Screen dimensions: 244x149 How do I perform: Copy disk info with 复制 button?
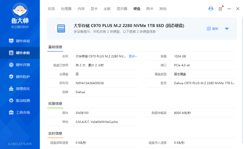[212, 29]
